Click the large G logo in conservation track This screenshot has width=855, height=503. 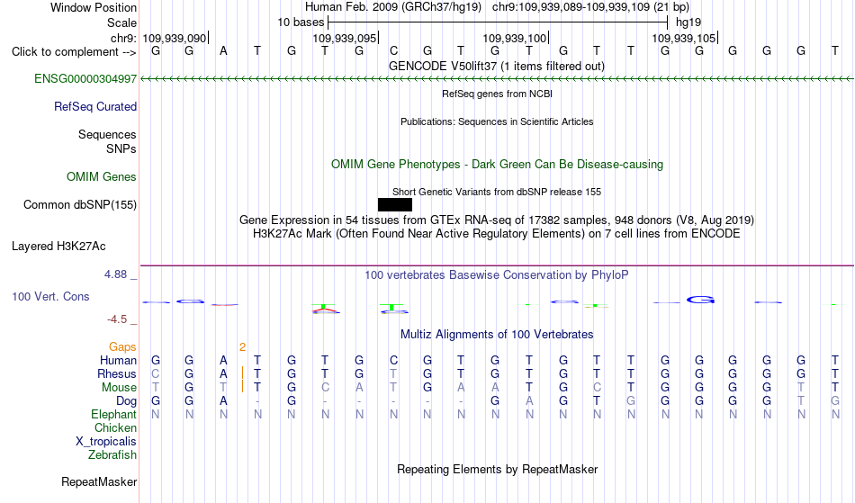[x=700, y=300]
